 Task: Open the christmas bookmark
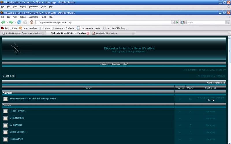click(44, 28)
